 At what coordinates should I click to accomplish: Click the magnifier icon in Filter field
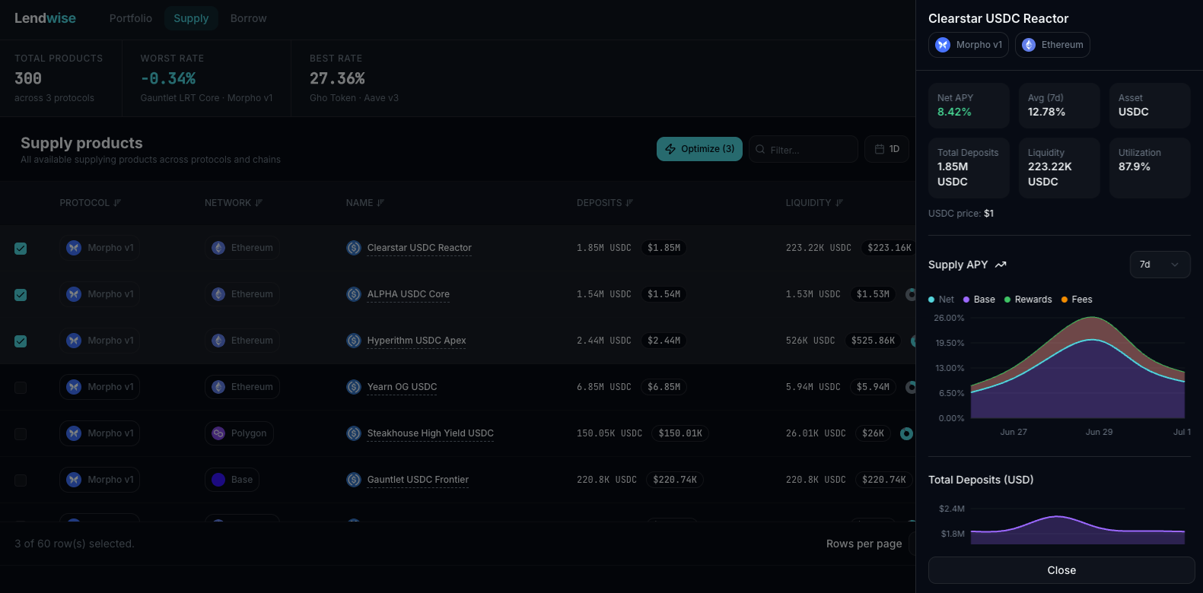click(760, 150)
